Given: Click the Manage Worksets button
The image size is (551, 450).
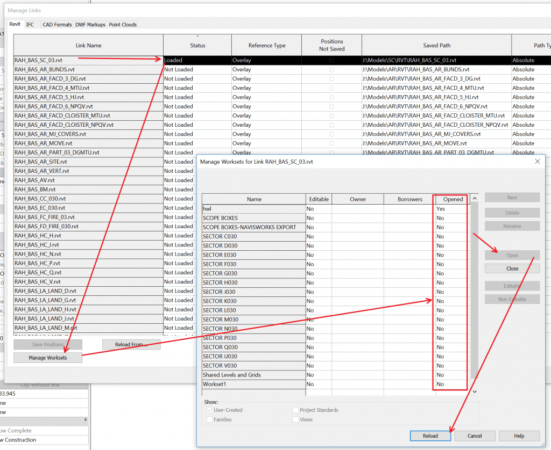Looking at the screenshot, I should (47, 357).
